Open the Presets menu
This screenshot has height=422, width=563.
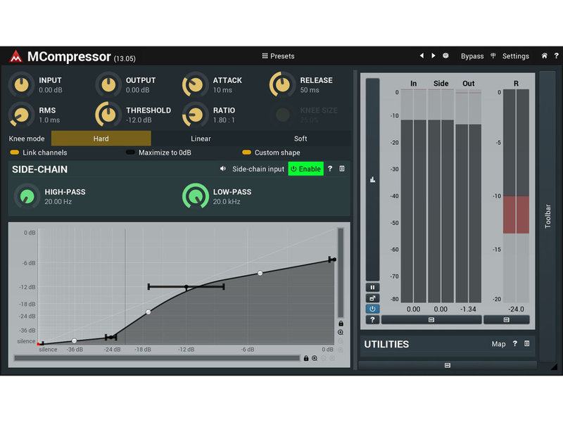pos(278,56)
